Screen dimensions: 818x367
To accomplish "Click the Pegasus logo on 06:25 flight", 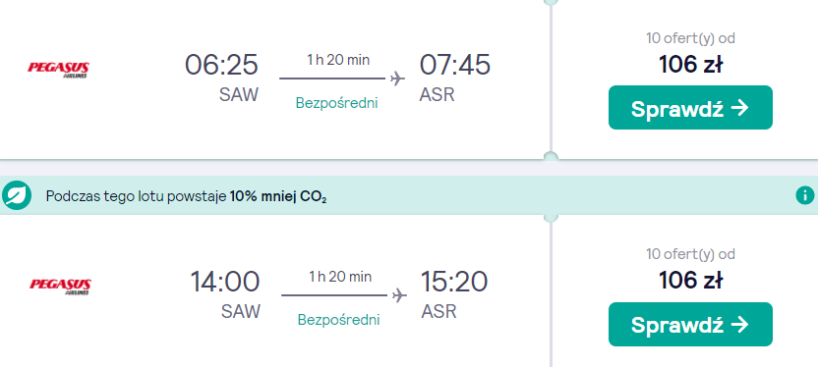I will (58, 70).
